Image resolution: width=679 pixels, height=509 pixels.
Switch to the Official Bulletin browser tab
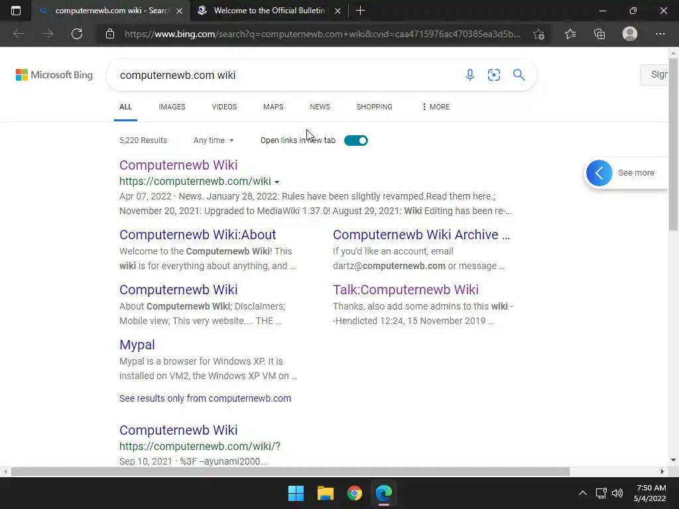269,11
